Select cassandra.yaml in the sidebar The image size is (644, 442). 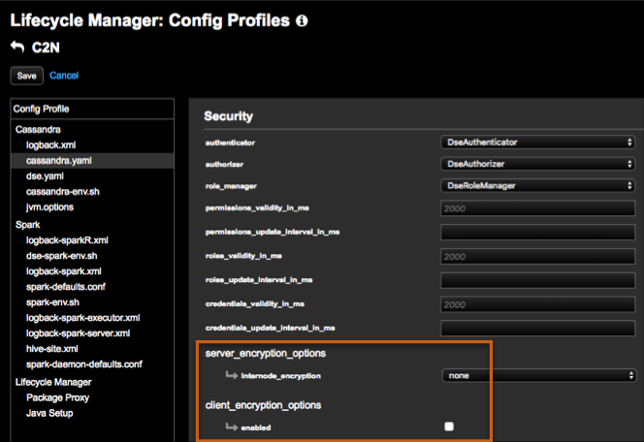click(x=92, y=161)
